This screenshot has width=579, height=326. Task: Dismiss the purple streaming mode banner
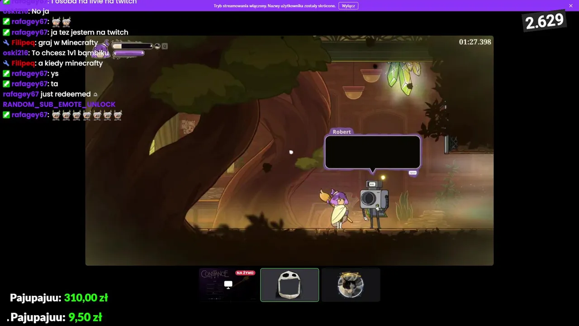click(x=570, y=6)
